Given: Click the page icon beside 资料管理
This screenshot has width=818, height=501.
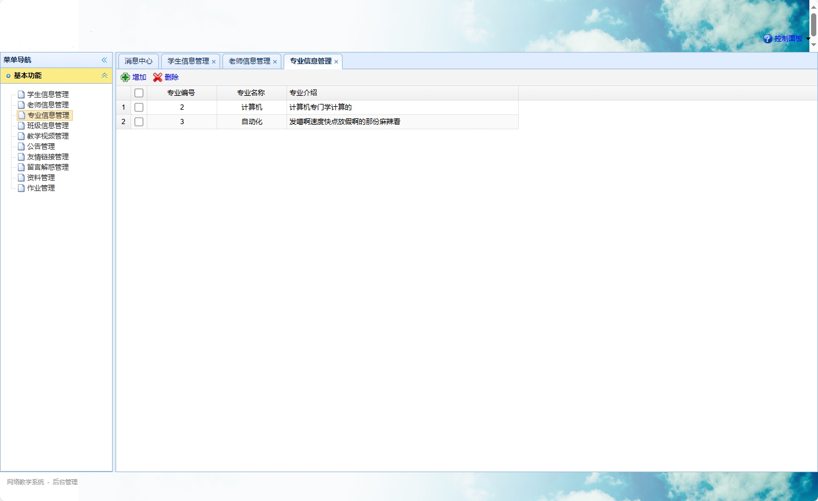Looking at the screenshot, I should [x=21, y=178].
